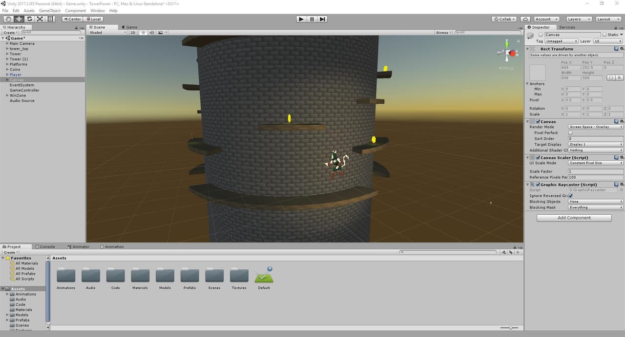Open the Inspector panel lock icon

click(x=615, y=27)
